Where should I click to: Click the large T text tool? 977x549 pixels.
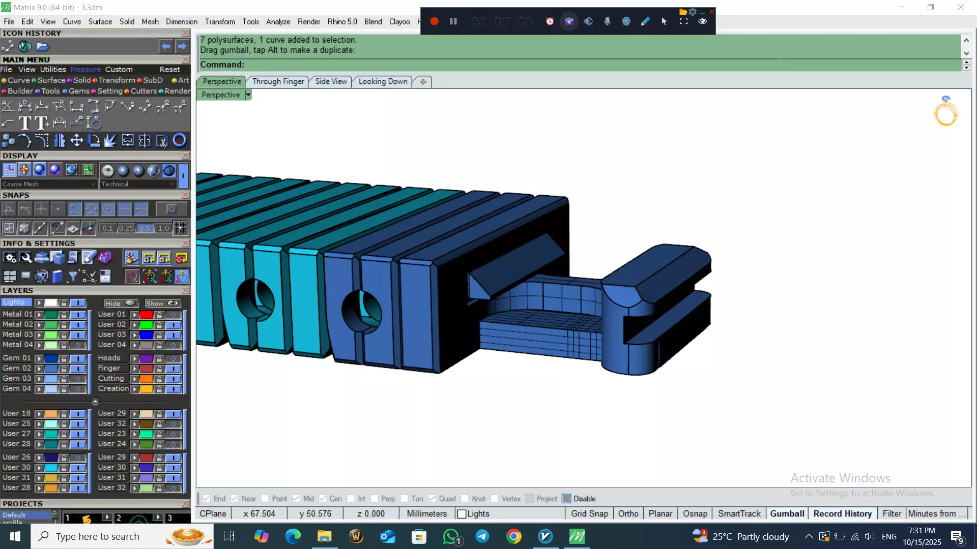(24, 123)
